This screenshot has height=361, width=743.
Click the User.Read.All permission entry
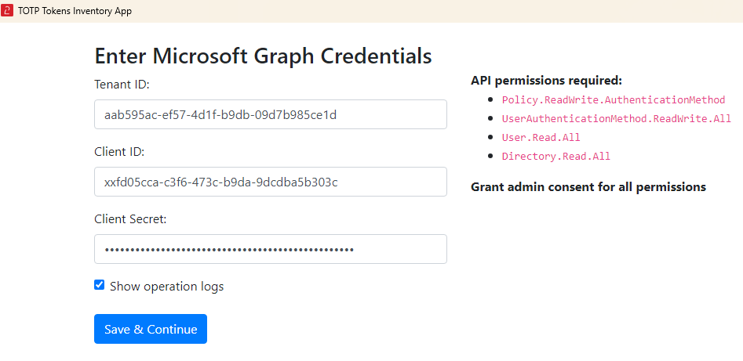pos(541,138)
